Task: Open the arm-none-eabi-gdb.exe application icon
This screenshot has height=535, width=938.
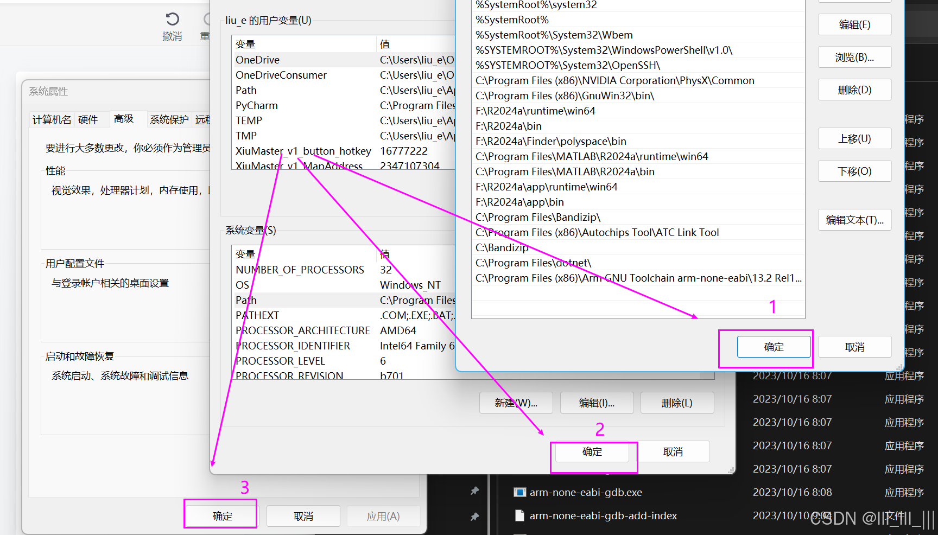Action: tap(520, 492)
